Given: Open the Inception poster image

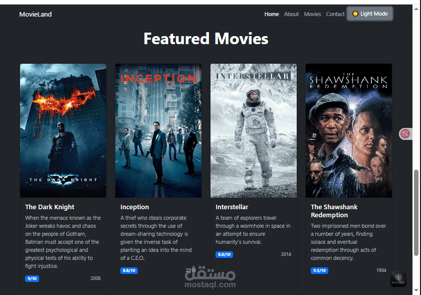Looking at the screenshot, I should pos(158,130).
